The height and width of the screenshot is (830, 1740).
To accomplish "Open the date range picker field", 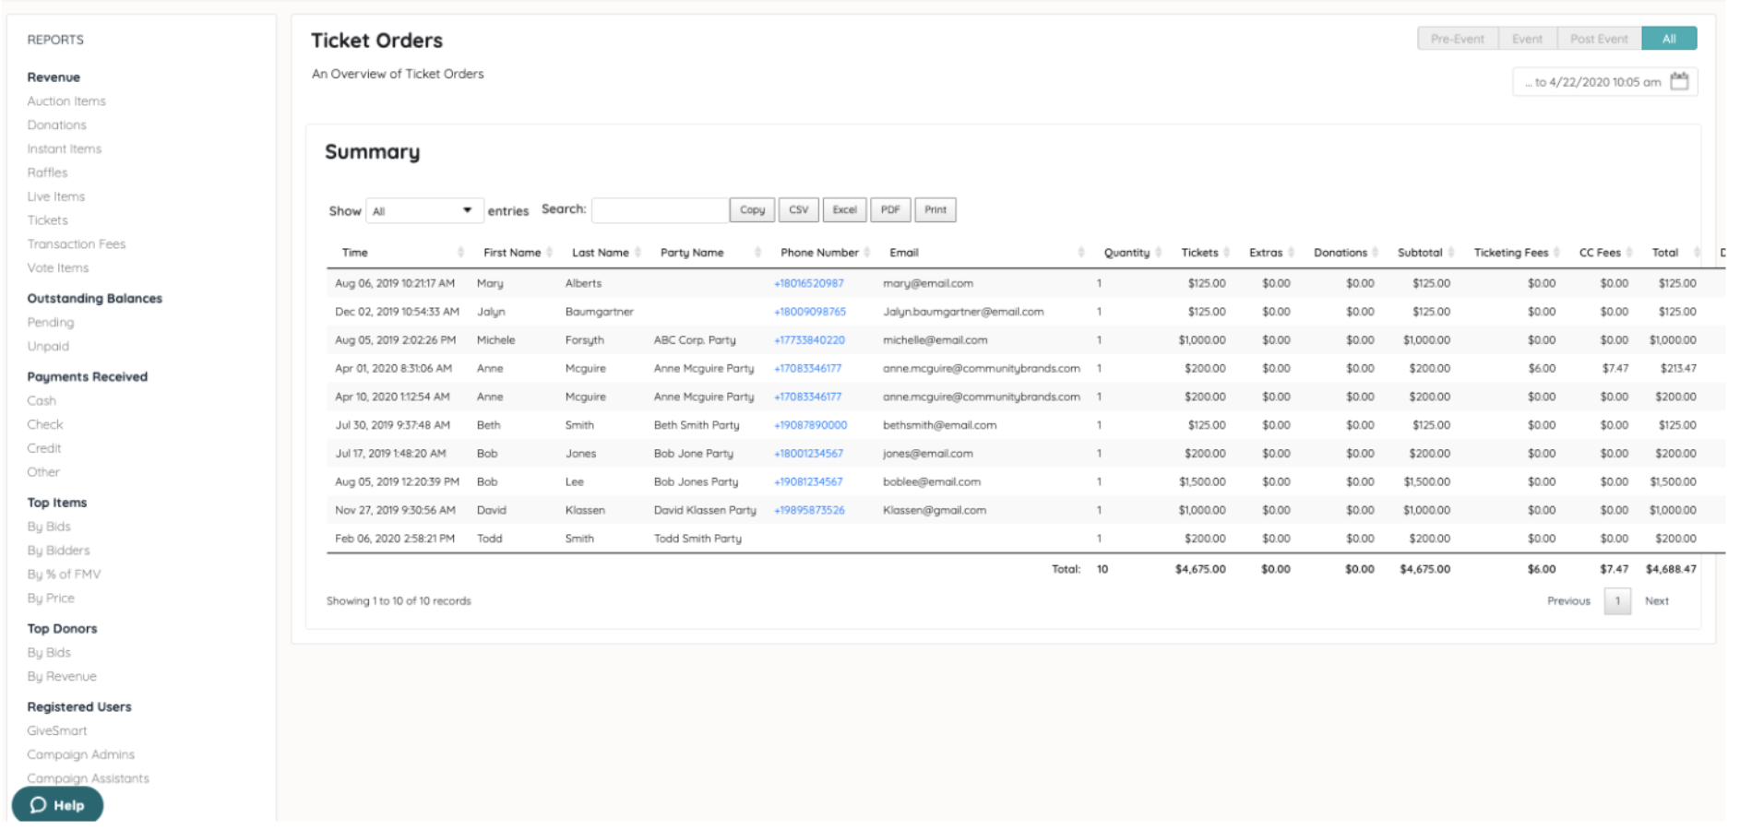I will point(1592,82).
